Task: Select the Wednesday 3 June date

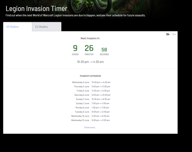Action: coord(81,82)
